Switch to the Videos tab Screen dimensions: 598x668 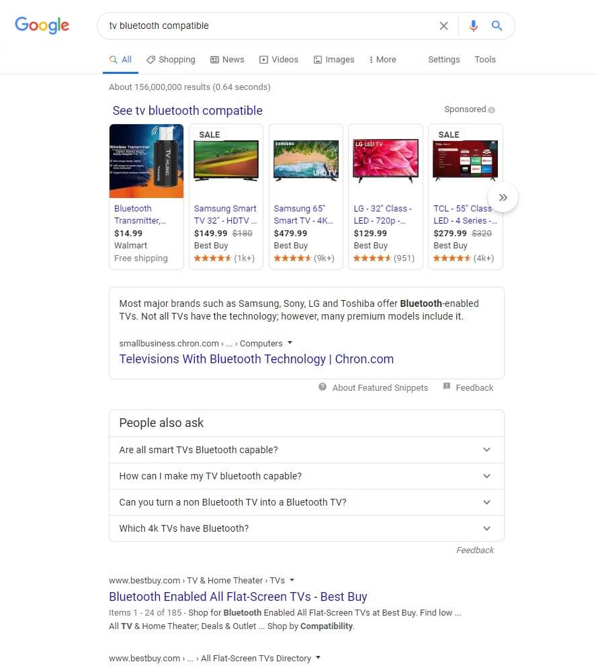(279, 60)
